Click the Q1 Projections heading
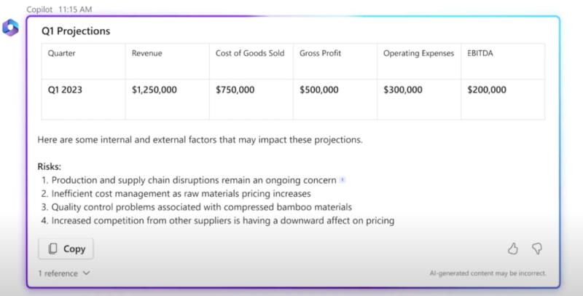This screenshot has height=296, width=583. 76,31
